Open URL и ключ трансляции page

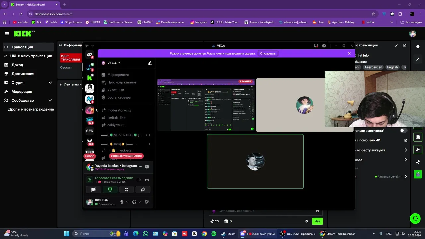(x=28, y=56)
